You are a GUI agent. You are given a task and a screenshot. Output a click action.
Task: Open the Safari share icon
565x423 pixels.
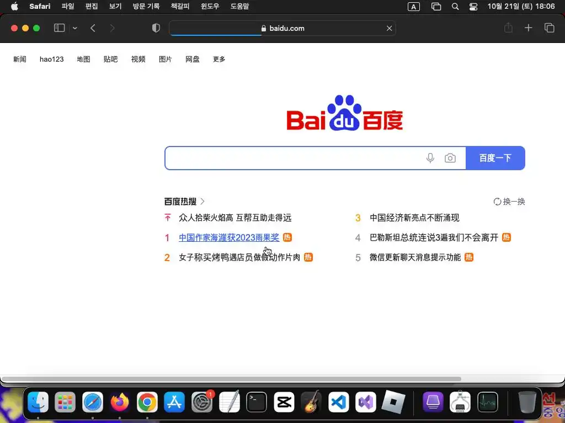pyautogui.click(x=508, y=28)
